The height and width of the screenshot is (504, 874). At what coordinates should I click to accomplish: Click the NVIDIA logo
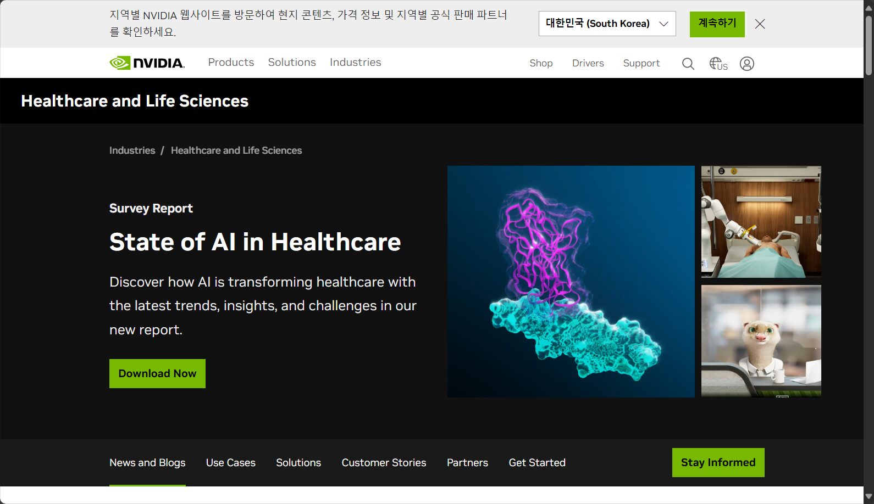147,63
